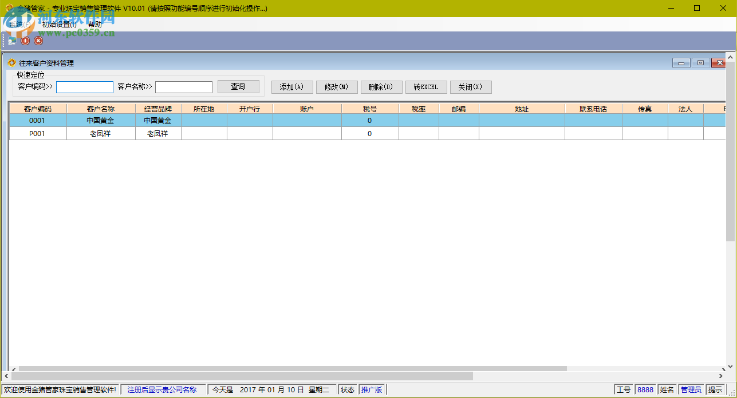Click the 推广版 status bar entry
The height and width of the screenshot is (398, 737).
pyautogui.click(x=372, y=389)
